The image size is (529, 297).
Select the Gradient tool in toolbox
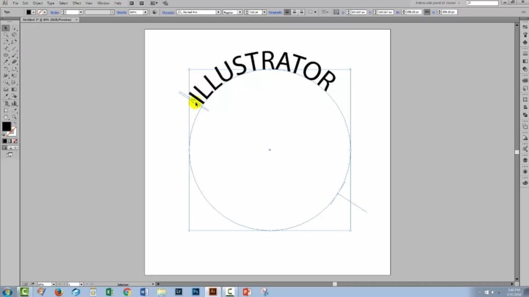pos(14,89)
